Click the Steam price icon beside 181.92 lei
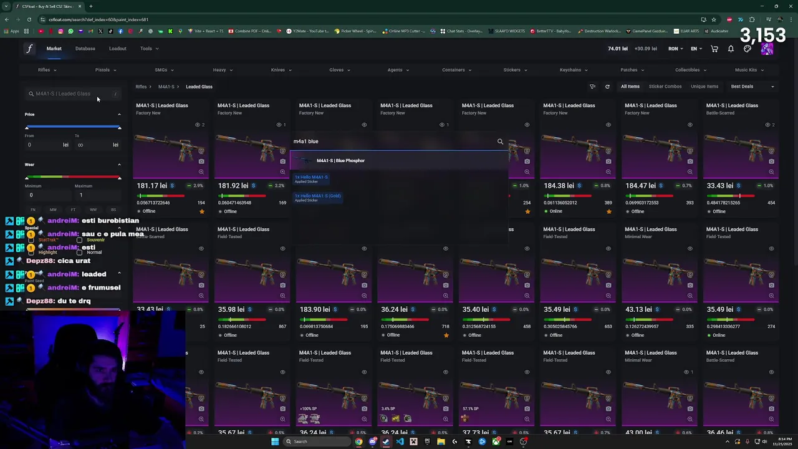 pos(254,186)
